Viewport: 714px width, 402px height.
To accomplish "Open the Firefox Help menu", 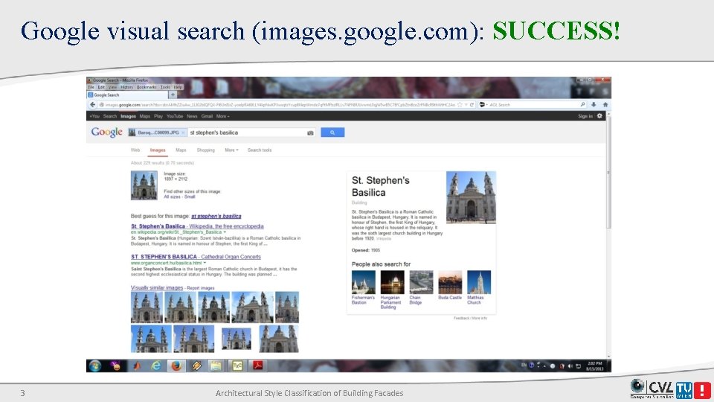I will click(x=178, y=87).
